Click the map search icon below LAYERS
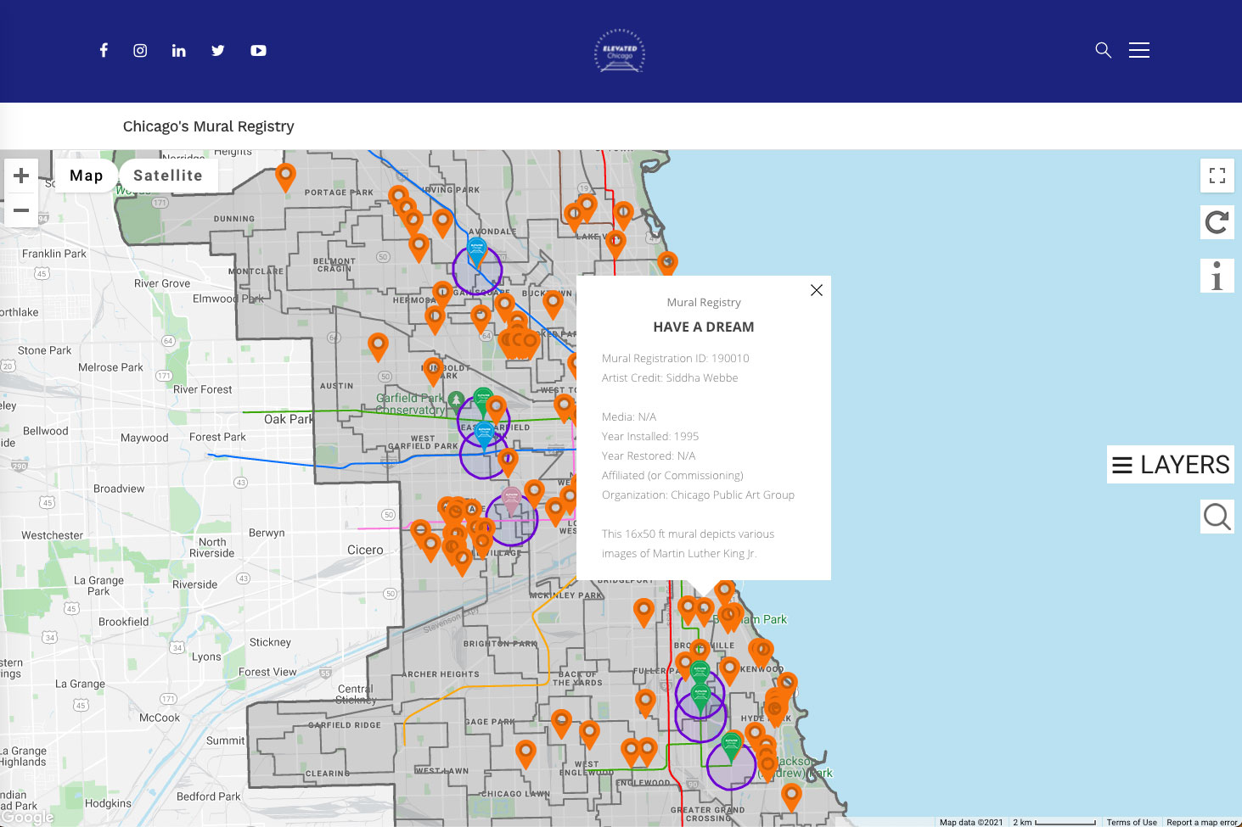The height and width of the screenshot is (827, 1242). (1217, 517)
